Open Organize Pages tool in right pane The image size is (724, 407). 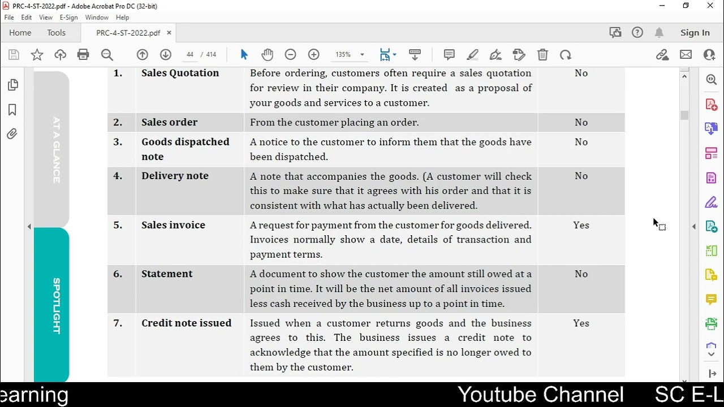pos(712,153)
